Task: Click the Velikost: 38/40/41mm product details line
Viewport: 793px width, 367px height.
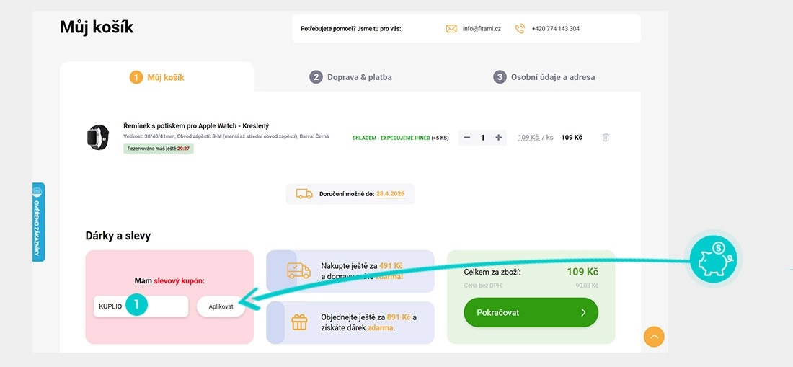Action: 226,136
